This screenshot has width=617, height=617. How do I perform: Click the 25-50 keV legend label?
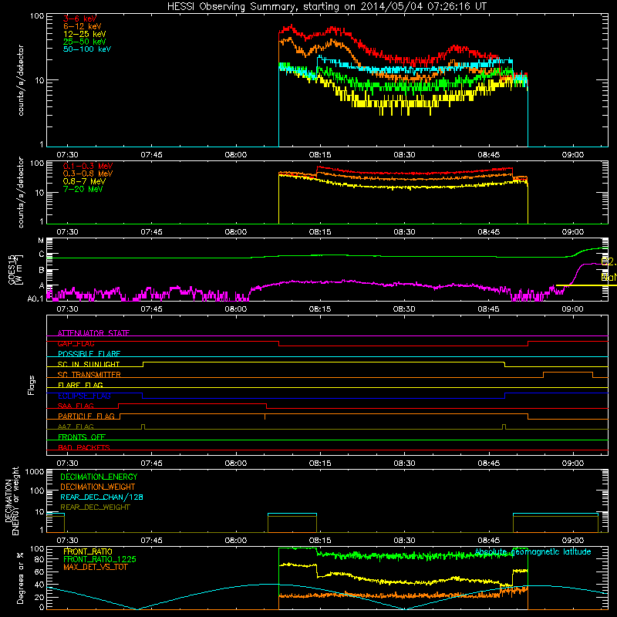(x=84, y=42)
